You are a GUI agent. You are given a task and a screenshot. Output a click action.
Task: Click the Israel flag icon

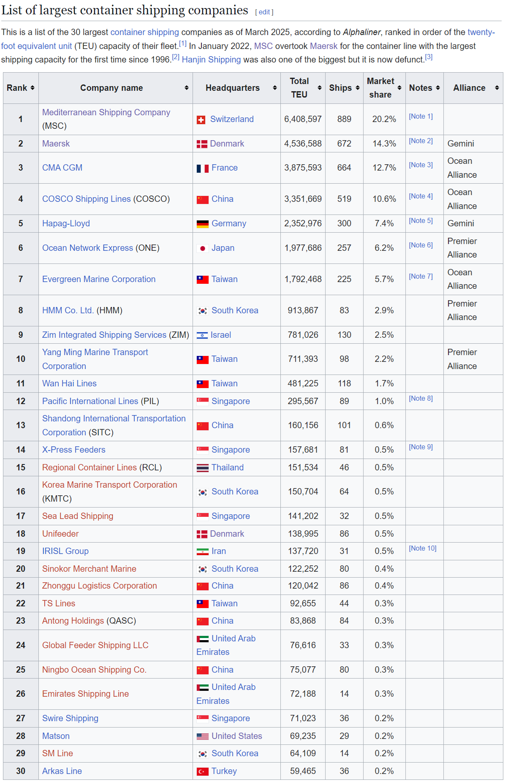pos(202,335)
